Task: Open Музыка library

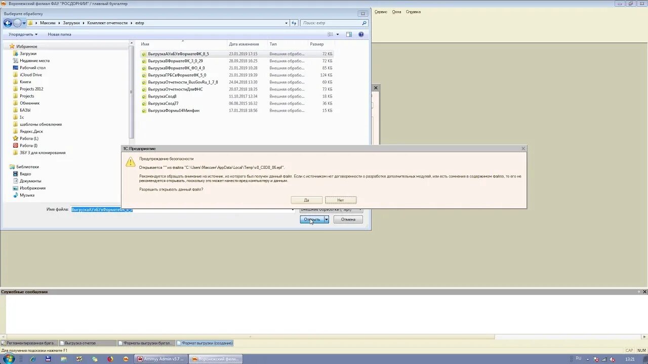Action: [27, 195]
